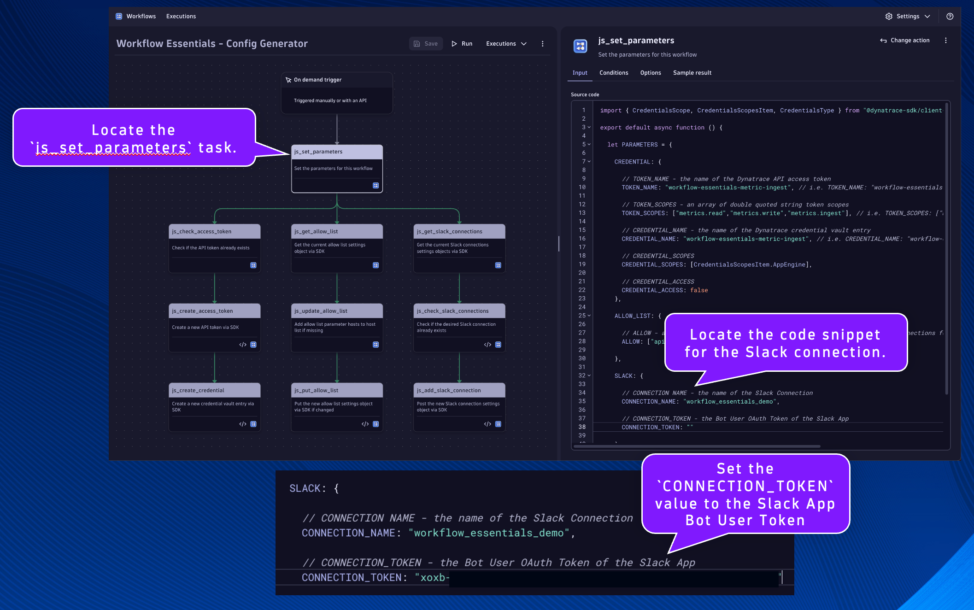Click the app icon on js_check_access_token node

point(253,265)
